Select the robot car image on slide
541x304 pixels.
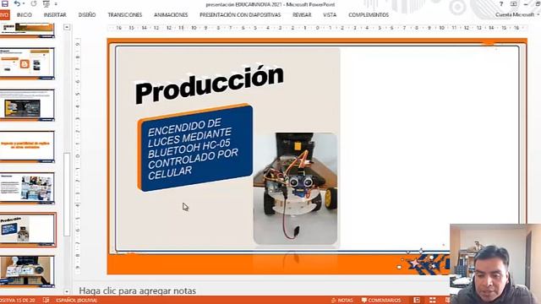click(x=295, y=188)
